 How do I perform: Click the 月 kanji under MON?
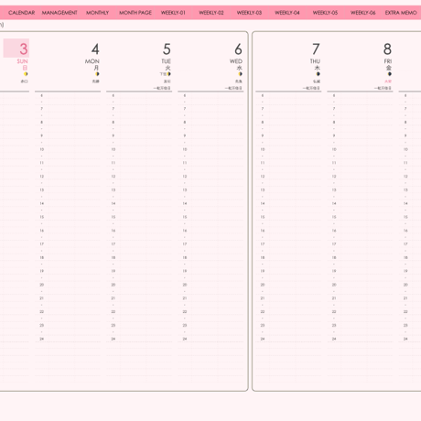coord(96,68)
